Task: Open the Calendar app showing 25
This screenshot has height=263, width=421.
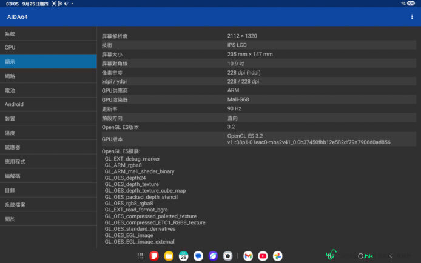Action: (183, 256)
